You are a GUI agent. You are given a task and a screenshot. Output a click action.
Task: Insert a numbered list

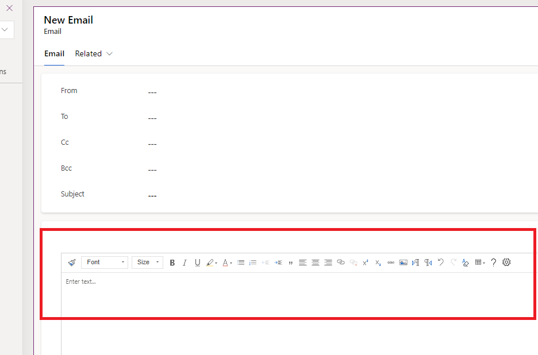click(x=253, y=263)
